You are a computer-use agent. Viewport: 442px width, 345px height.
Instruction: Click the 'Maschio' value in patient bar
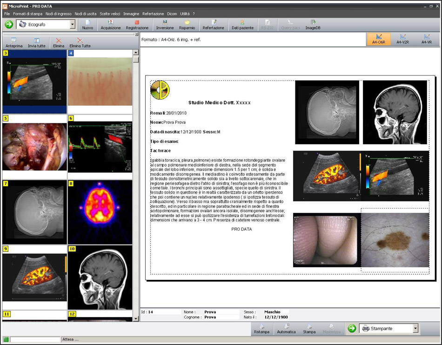tap(272, 312)
